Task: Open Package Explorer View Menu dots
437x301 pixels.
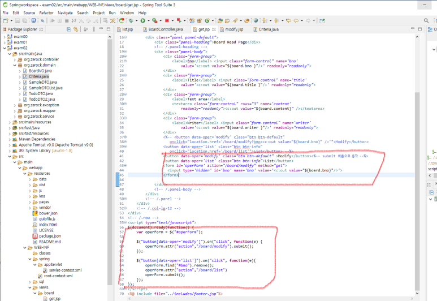Action: [94, 29]
